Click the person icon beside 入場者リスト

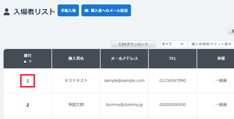pyautogui.click(x=7, y=12)
